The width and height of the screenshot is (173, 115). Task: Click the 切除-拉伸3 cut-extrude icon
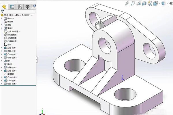click(5, 67)
